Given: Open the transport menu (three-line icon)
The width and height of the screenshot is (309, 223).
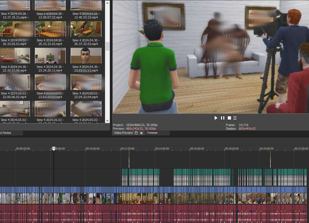Looking at the screenshot, I should point(235,118).
